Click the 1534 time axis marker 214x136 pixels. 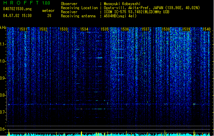coord(84,29)
